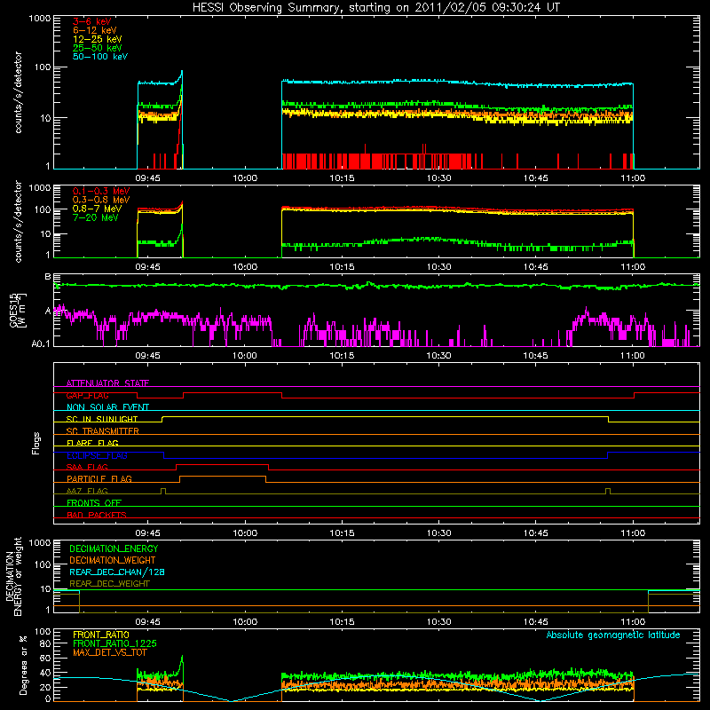Screen dimensions: 710x710
Task: Pick the SC_IN_SUNLIGHT flag label
Action: pos(102,419)
